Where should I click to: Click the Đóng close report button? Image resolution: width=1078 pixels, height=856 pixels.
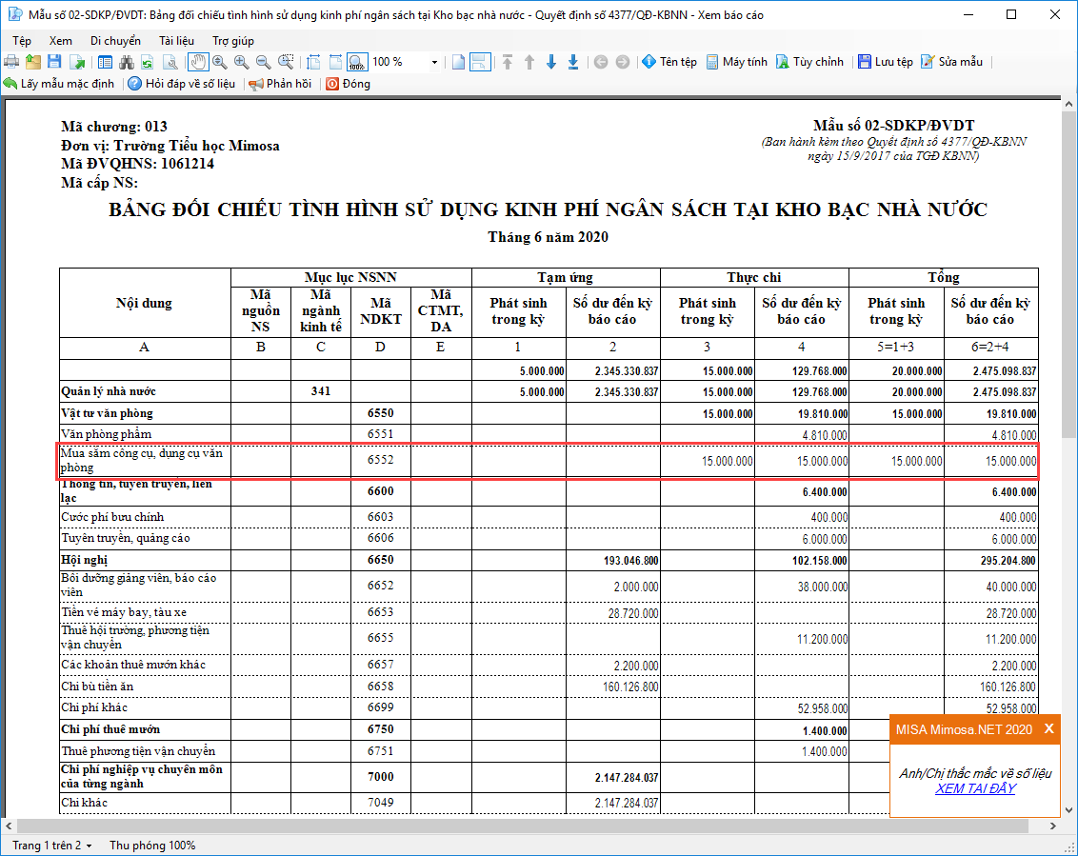(x=348, y=84)
